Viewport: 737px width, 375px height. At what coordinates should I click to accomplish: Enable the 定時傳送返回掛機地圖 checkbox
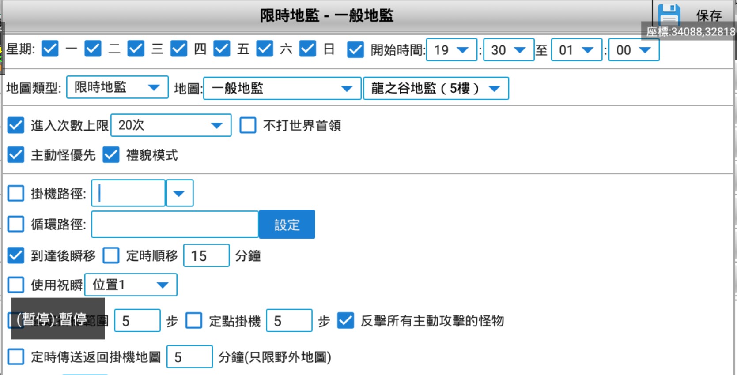pyautogui.click(x=16, y=356)
